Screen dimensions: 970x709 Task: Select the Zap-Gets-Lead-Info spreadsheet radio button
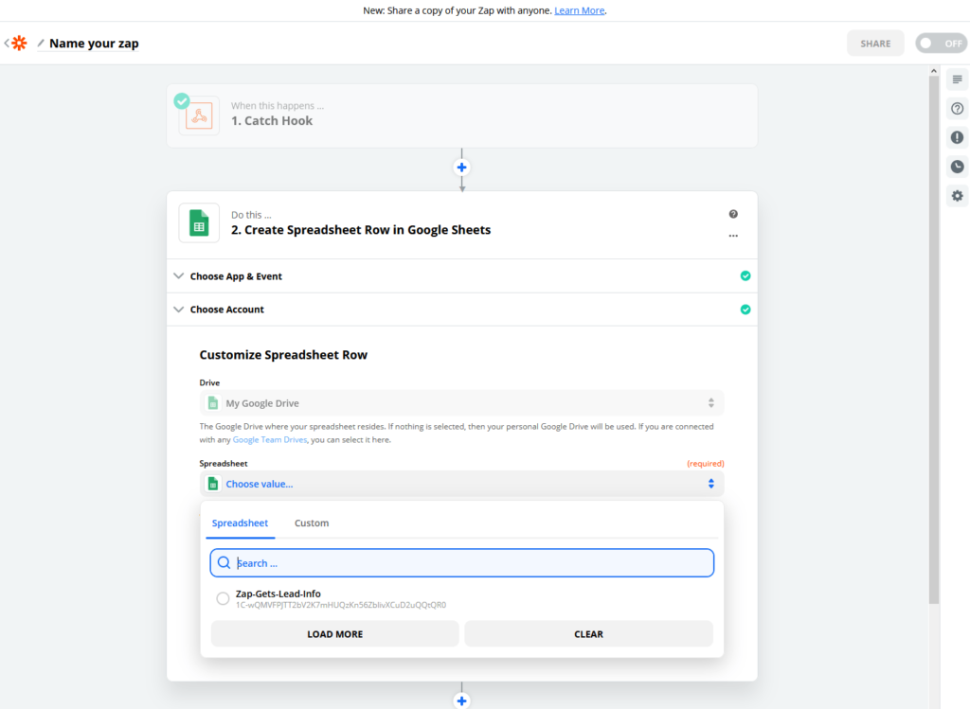223,598
